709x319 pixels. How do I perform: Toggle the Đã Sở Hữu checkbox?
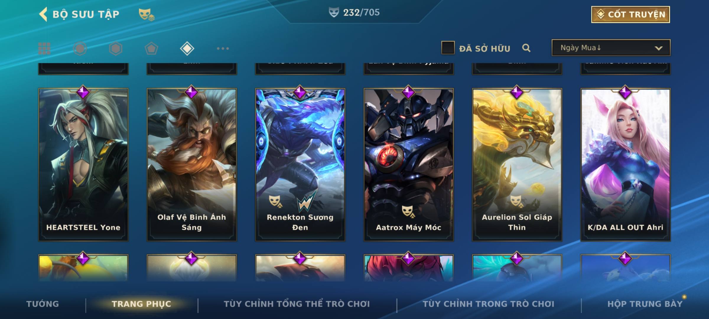click(448, 48)
